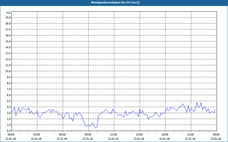The width and height of the screenshot is (228, 142).
Task: Click the wind line's highest peak after 21:00
Action: (x=197, y=103)
